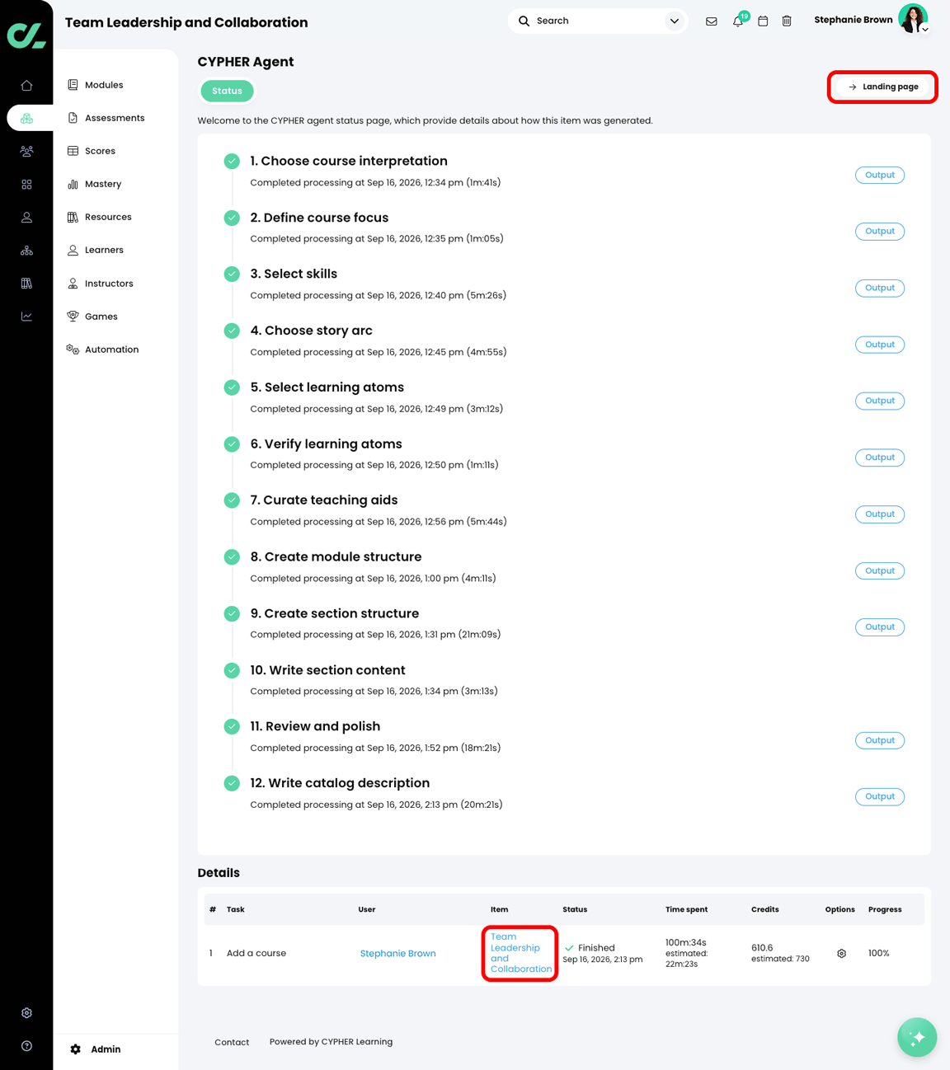This screenshot has height=1070, width=950.
Task: Click the settings gear in left rail
Action: [x=26, y=1013]
